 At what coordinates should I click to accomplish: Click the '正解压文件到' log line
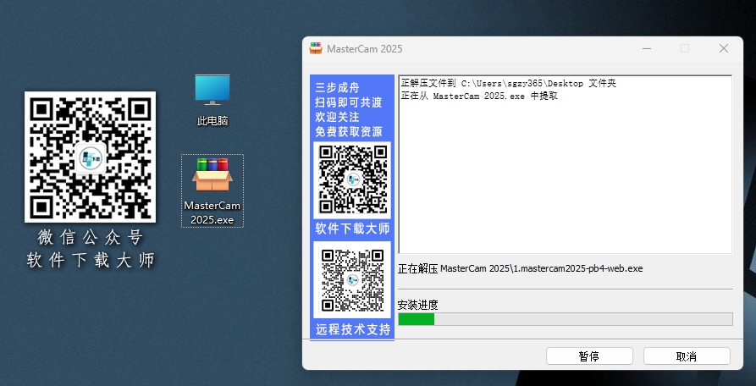click(509, 83)
